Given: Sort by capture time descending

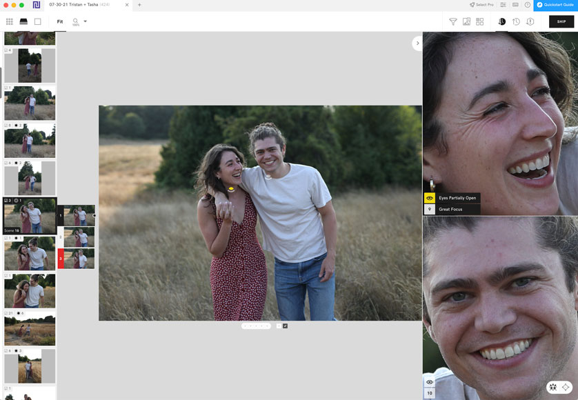Looking at the screenshot, I should [501, 22].
